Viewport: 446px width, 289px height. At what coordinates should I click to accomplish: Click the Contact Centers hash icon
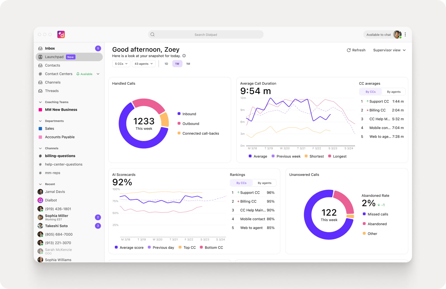(40, 74)
